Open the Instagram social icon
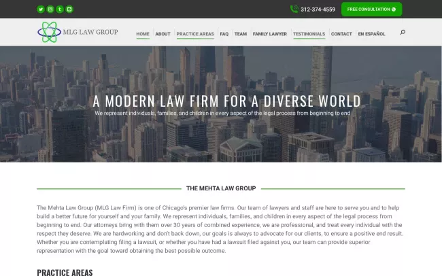The height and width of the screenshot is (276, 442). (x=50, y=10)
